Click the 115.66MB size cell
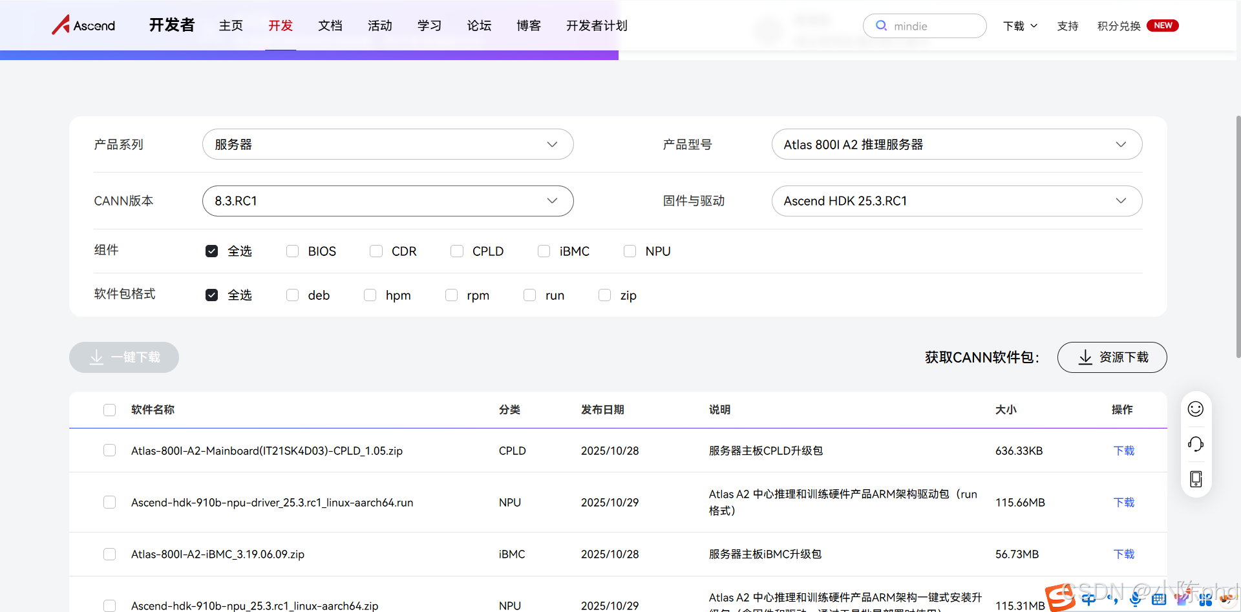 click(x=1020, y=502)
